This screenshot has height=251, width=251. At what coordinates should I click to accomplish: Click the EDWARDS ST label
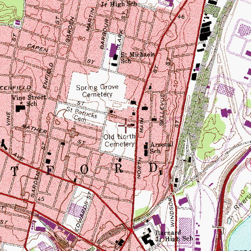(x=83, y=212)
